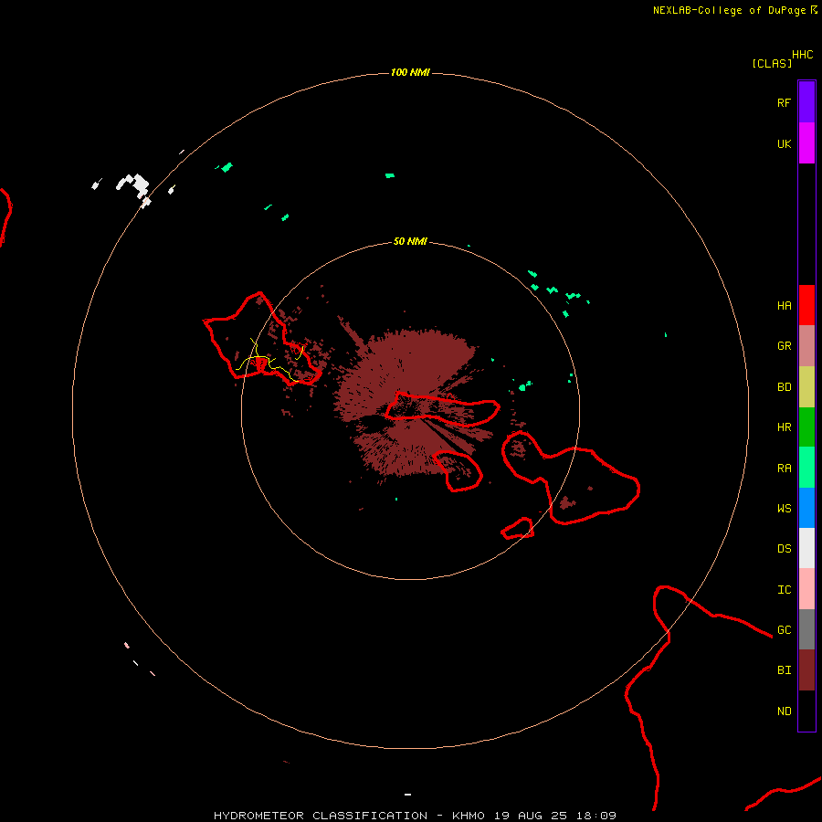Click the RF purple legend swatch
This screenshot has height=822, width=822.
(806, 102)
